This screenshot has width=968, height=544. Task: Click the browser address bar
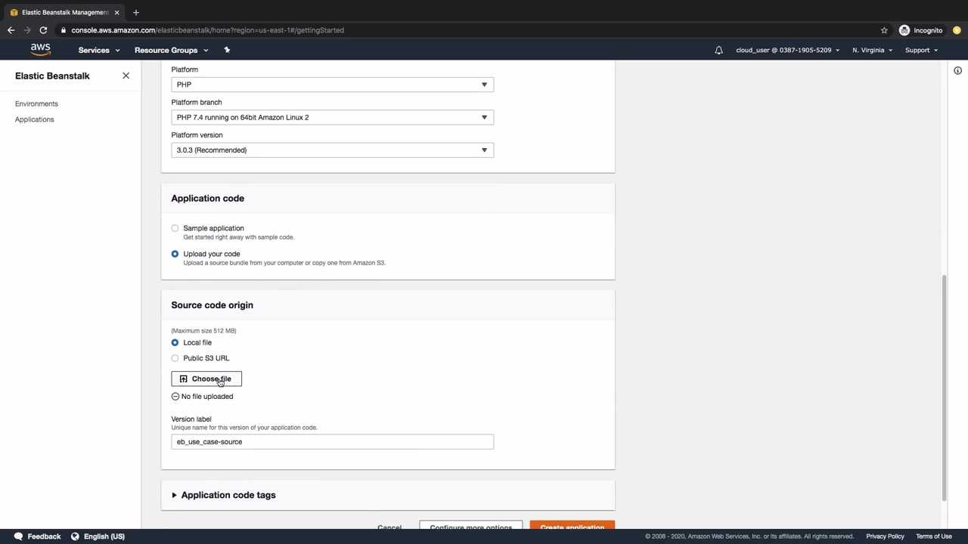pyautogui.click(x=469, y=30)
